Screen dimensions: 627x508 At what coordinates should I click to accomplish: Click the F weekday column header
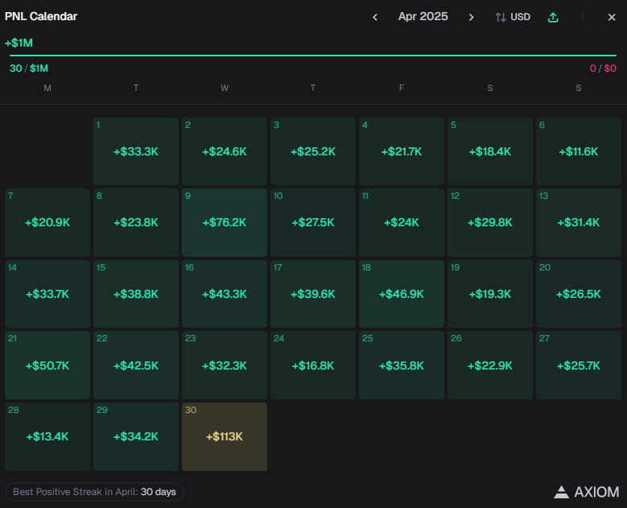pos(402,88)
